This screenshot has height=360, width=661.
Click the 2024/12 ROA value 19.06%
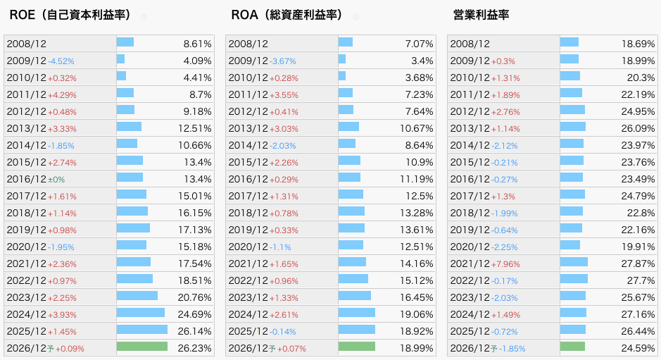[x=417, y=314]
